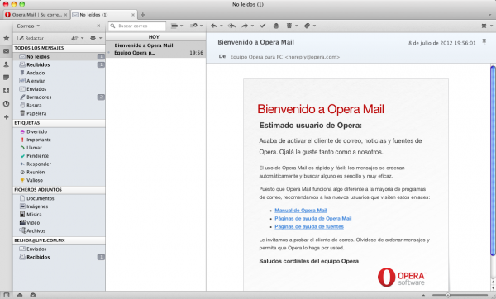Select the Archivos attachments filter
This screenshot has height=299, width=496.
pyautogui.click(x=59, y=230)
